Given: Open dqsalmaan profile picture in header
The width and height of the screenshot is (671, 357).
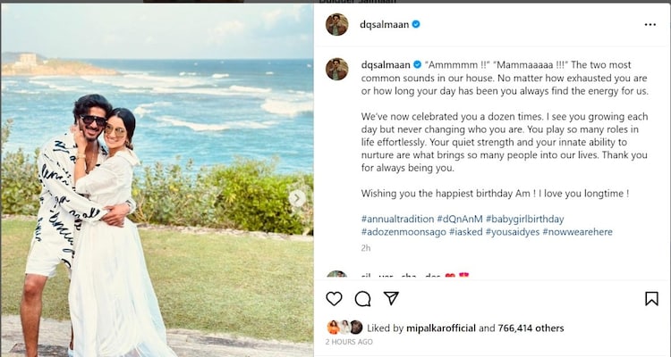Looking at the screenshot, I should coord(336,24).
